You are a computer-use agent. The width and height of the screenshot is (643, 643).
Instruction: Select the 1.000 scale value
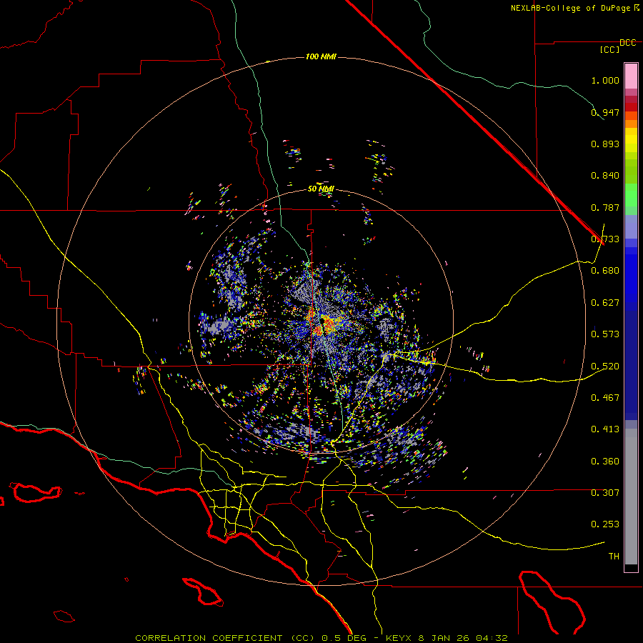click(605, 80)
